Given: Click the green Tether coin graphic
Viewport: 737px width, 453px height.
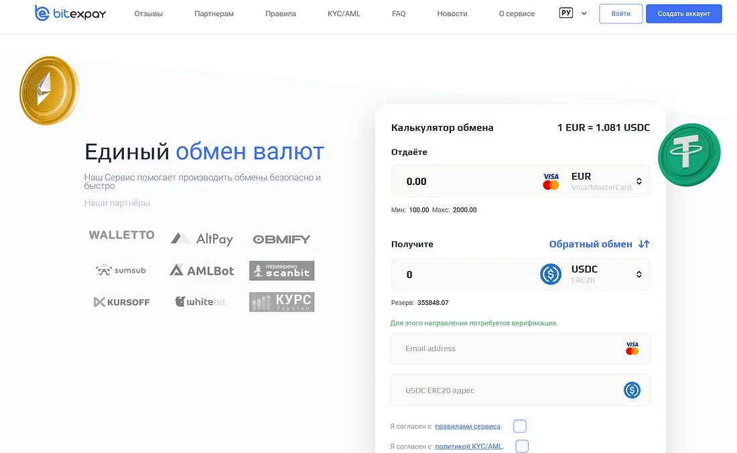Looking at the screenshot, I should [x=689, y=155].
